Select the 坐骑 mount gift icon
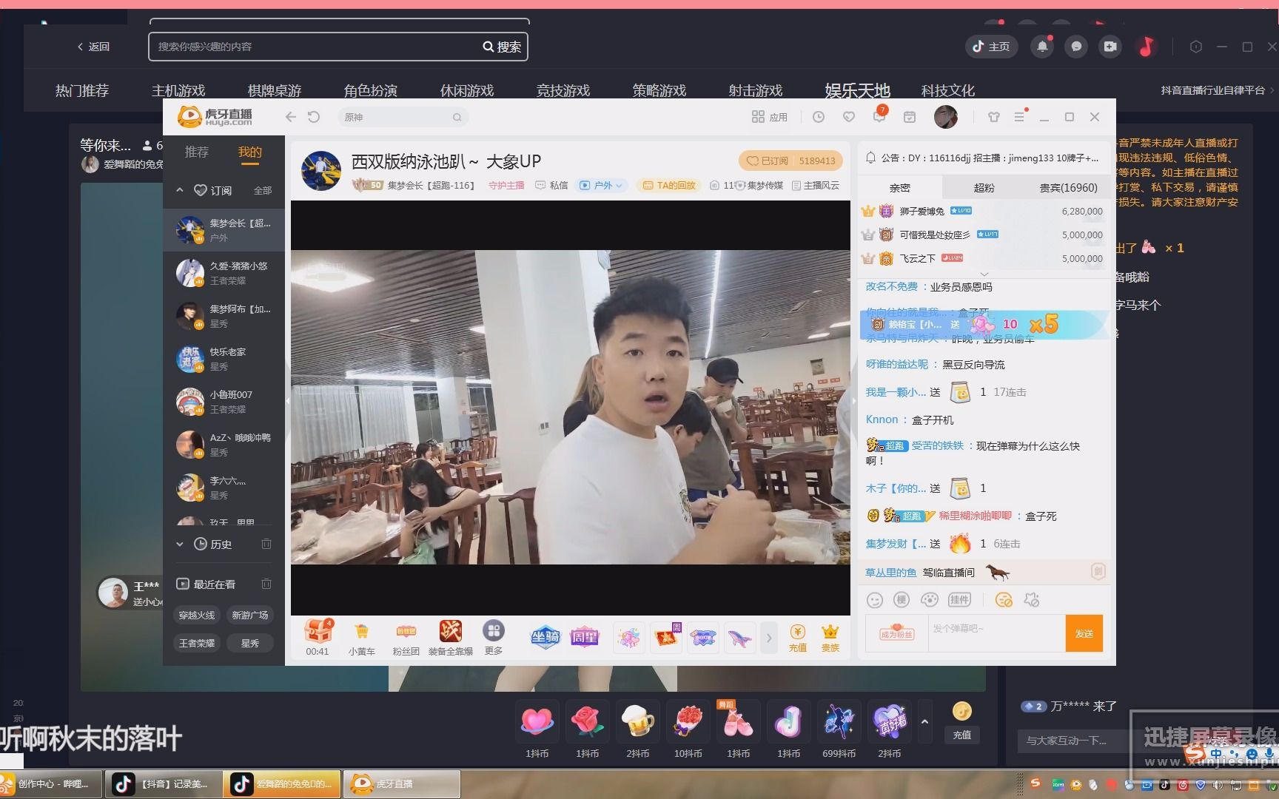1279x799 pixels. [x=545, y=637]
